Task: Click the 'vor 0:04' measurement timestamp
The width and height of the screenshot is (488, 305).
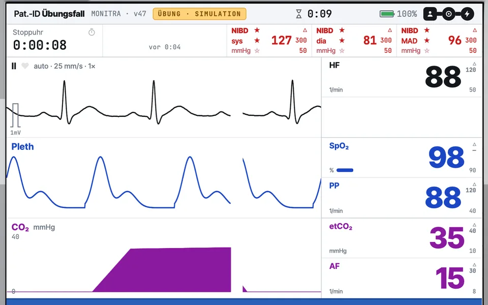Action: (x=165, y=47)
